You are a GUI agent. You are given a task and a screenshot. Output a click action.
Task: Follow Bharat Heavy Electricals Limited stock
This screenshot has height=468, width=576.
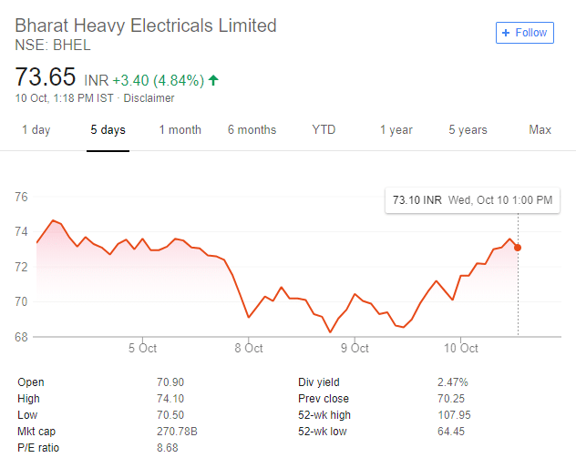(x=525, y=33)
